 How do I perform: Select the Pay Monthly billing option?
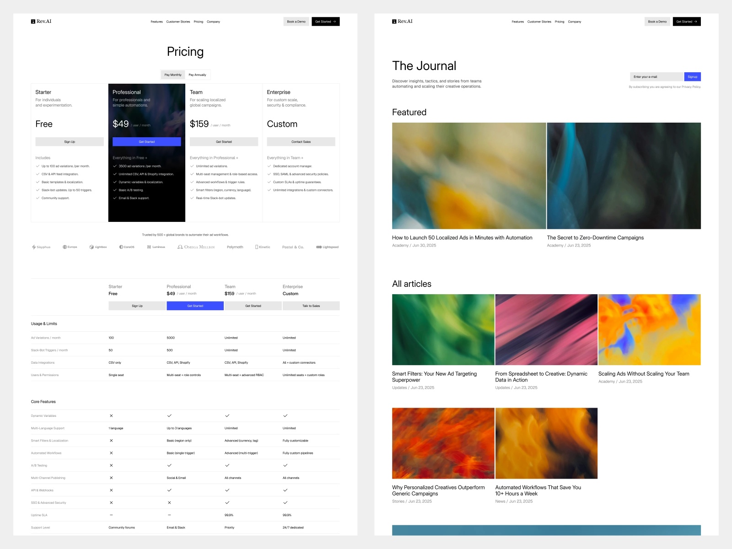click(172, 75)
